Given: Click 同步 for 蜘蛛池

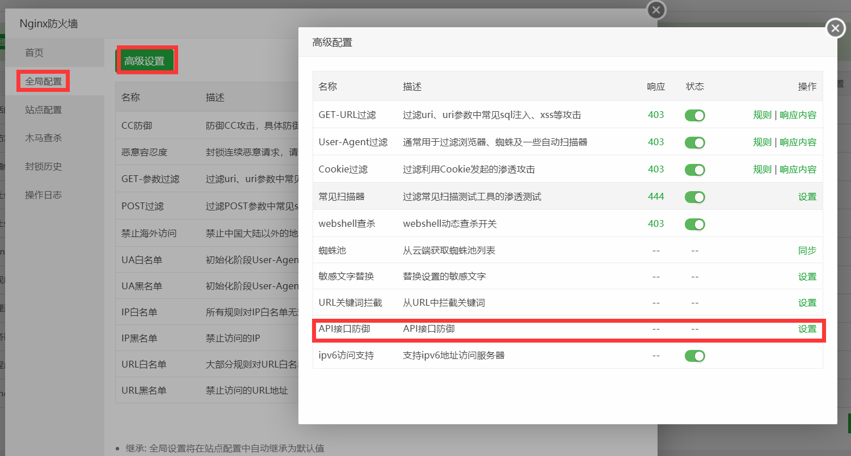Looking at the screenshot, I should point(807,250).
